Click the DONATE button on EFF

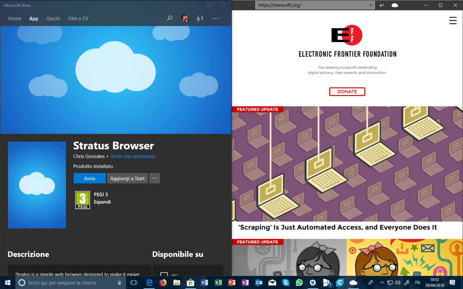point(347,92)
